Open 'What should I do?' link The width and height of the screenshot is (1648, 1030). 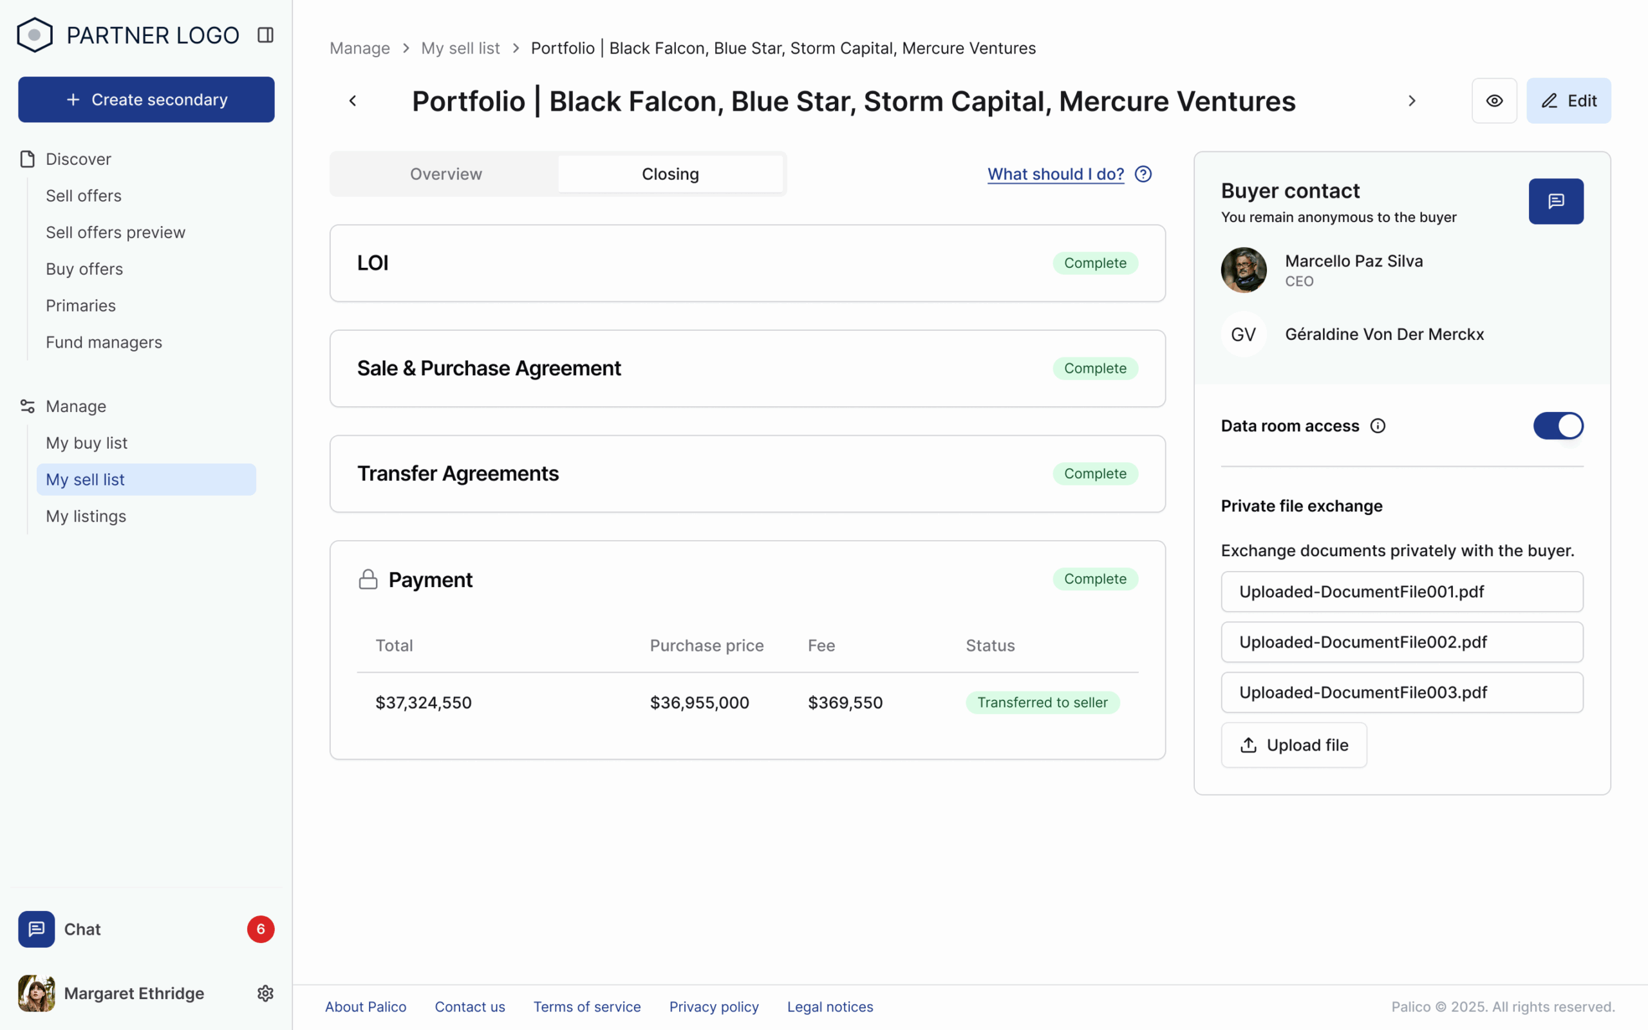click(1056, 174)
